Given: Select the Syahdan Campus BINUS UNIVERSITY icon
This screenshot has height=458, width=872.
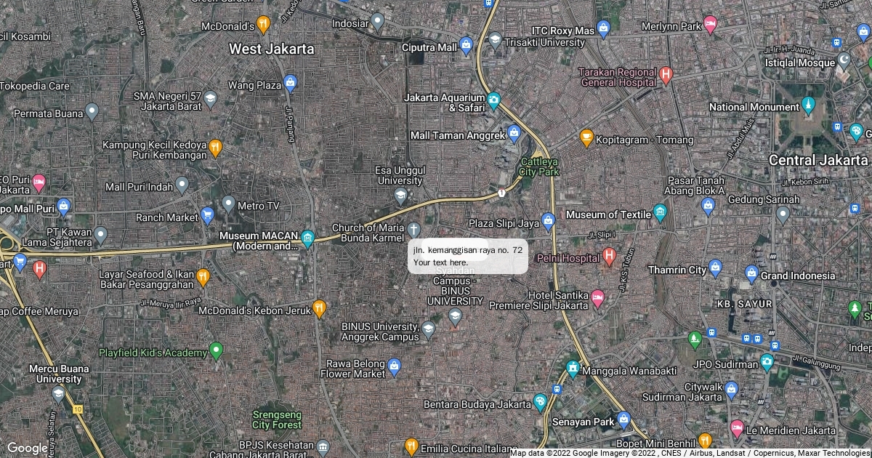Looking at the screenshot, I should click(x=455, y=315).
